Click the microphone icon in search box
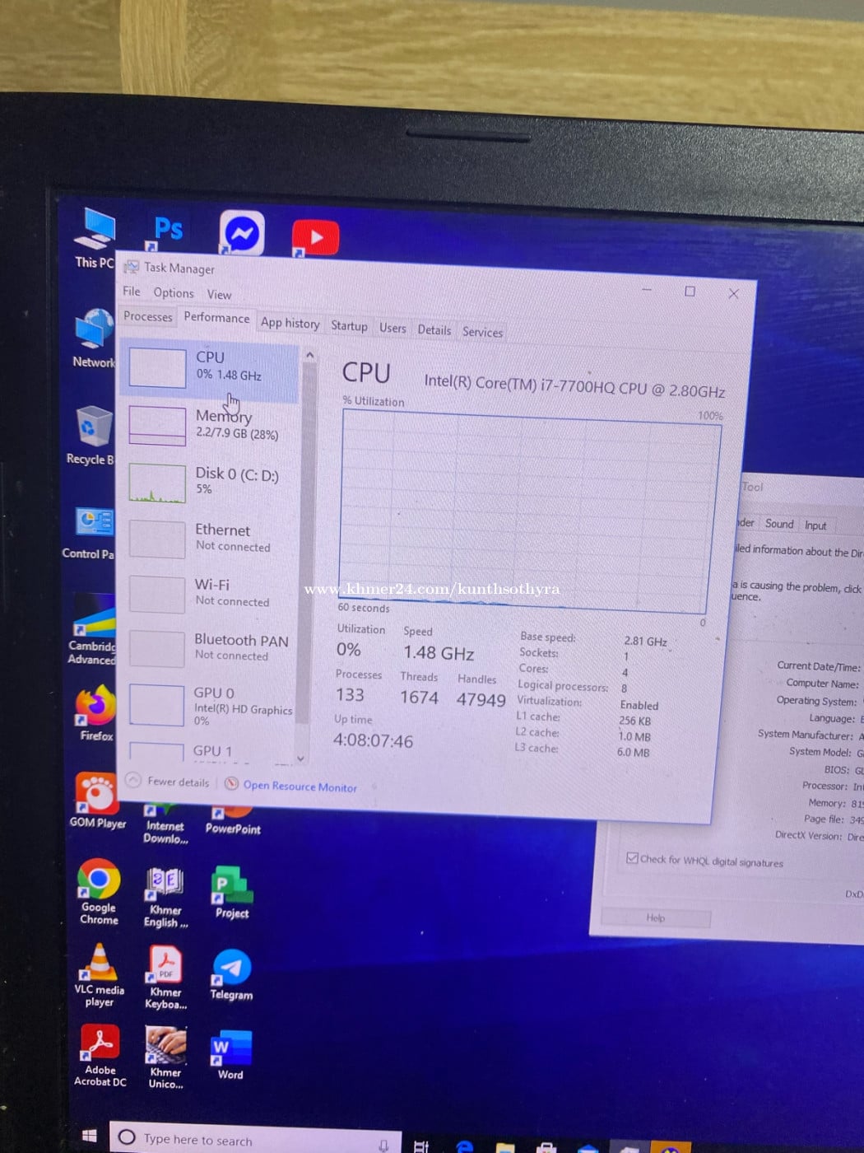This screenshot has width=864, height=1153. point(383,1144)
